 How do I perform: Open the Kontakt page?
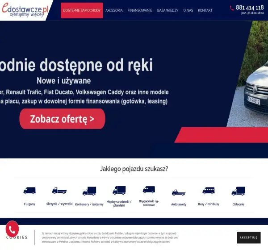coord(205,10)
